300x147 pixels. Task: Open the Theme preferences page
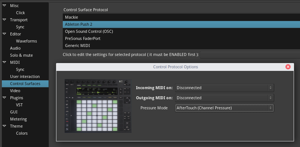pos(16,126)
